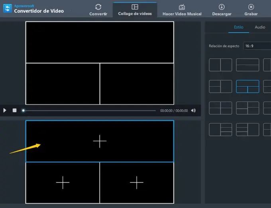This screenshot has height=208, width=271.
Task: Switch to the Descargar tab
Action: click(x=222, y=10)
